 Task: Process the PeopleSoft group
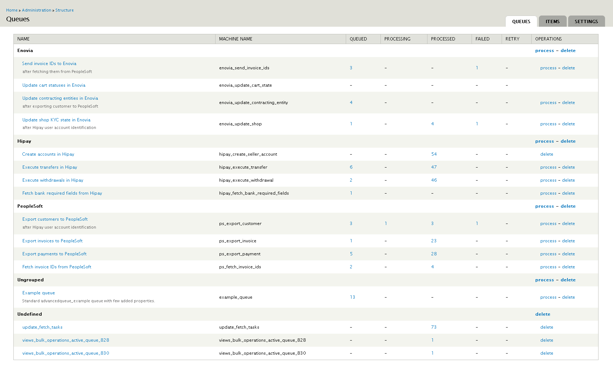coord(545,206)
